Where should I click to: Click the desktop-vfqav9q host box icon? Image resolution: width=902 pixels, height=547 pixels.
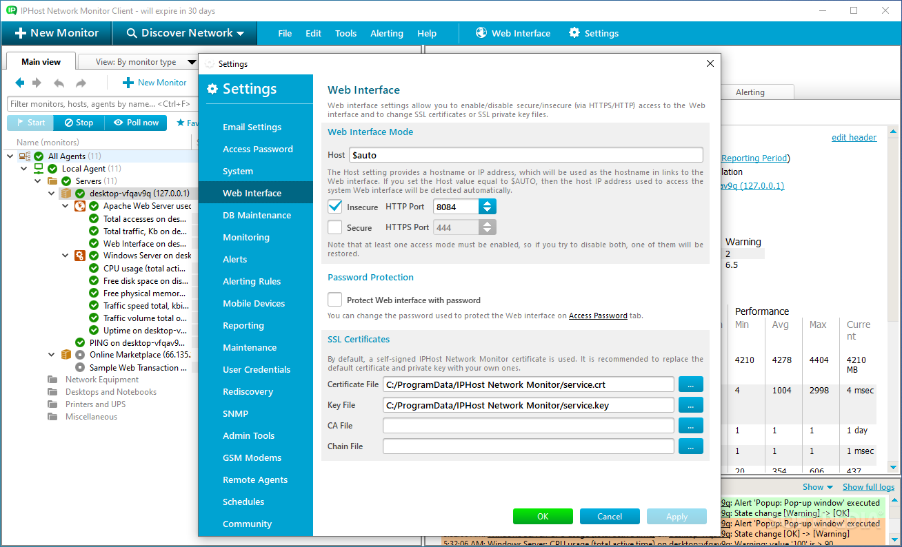click(x=66, y=194)
